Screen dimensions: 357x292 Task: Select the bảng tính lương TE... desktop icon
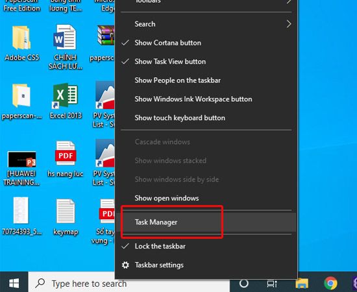66,6
